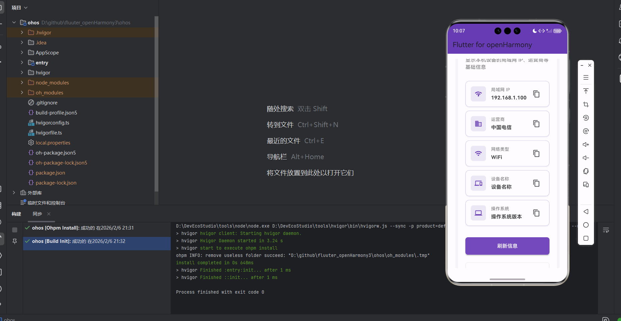621x321 pixels.
Task: Click the emulator volume down icon
Action: pos(586,158)
